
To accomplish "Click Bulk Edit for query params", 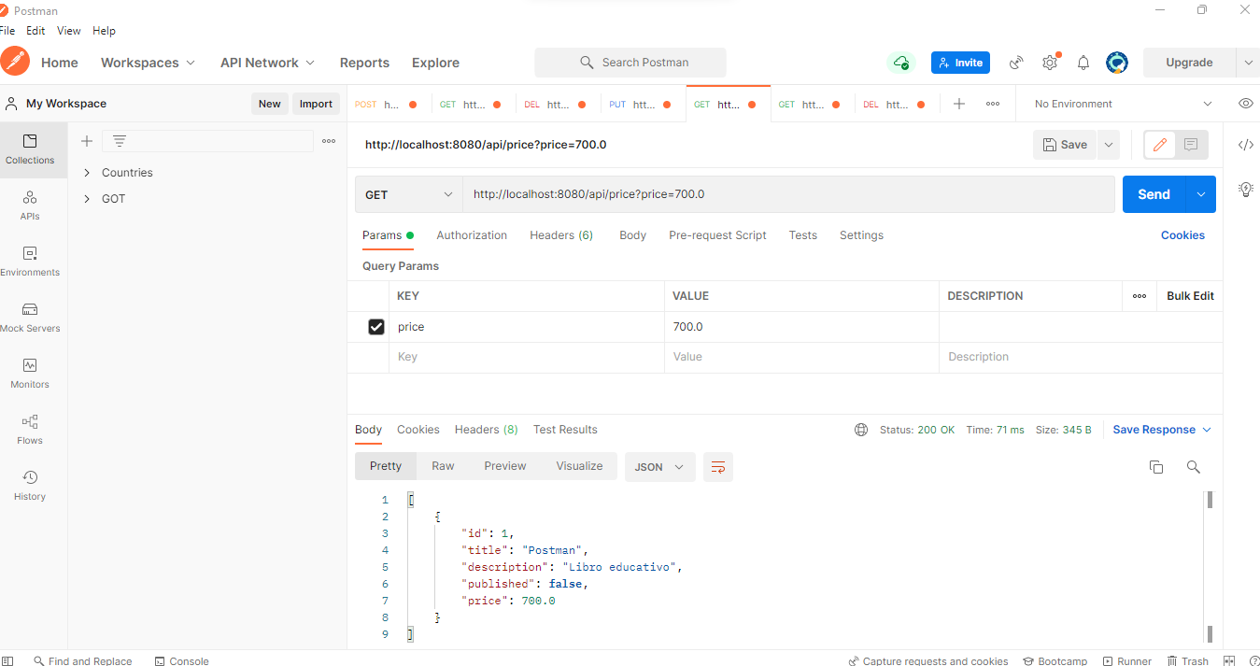I will point(1190,296).
